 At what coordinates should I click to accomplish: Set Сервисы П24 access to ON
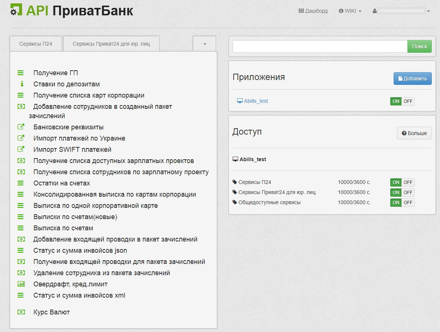pos(396,182)
